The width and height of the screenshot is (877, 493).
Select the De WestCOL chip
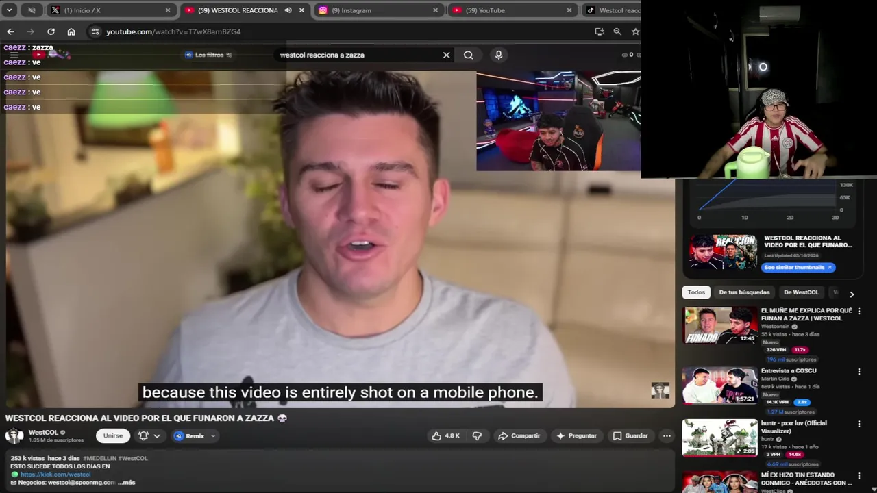coord(801,292)
